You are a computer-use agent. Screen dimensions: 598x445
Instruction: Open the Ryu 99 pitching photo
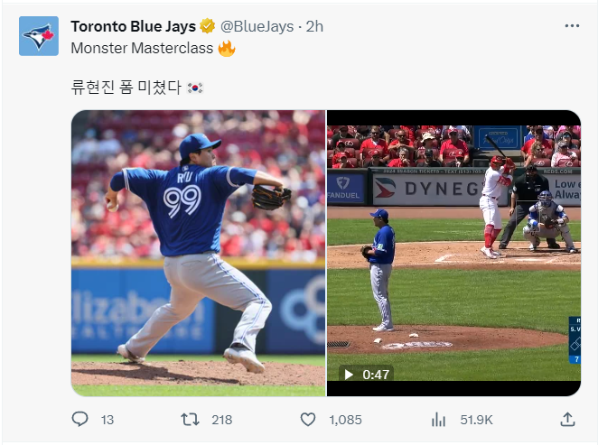tap(199, 254)
